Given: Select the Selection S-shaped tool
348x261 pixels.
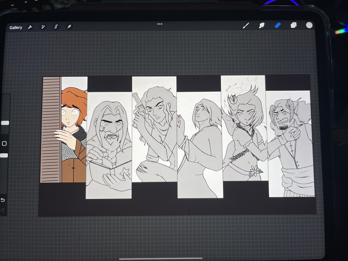Looking at the screenshot, I should pos(56,27).
